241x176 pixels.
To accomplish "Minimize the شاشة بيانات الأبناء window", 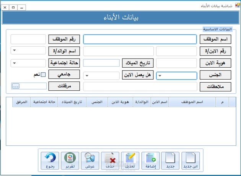I will click(22, 7).
